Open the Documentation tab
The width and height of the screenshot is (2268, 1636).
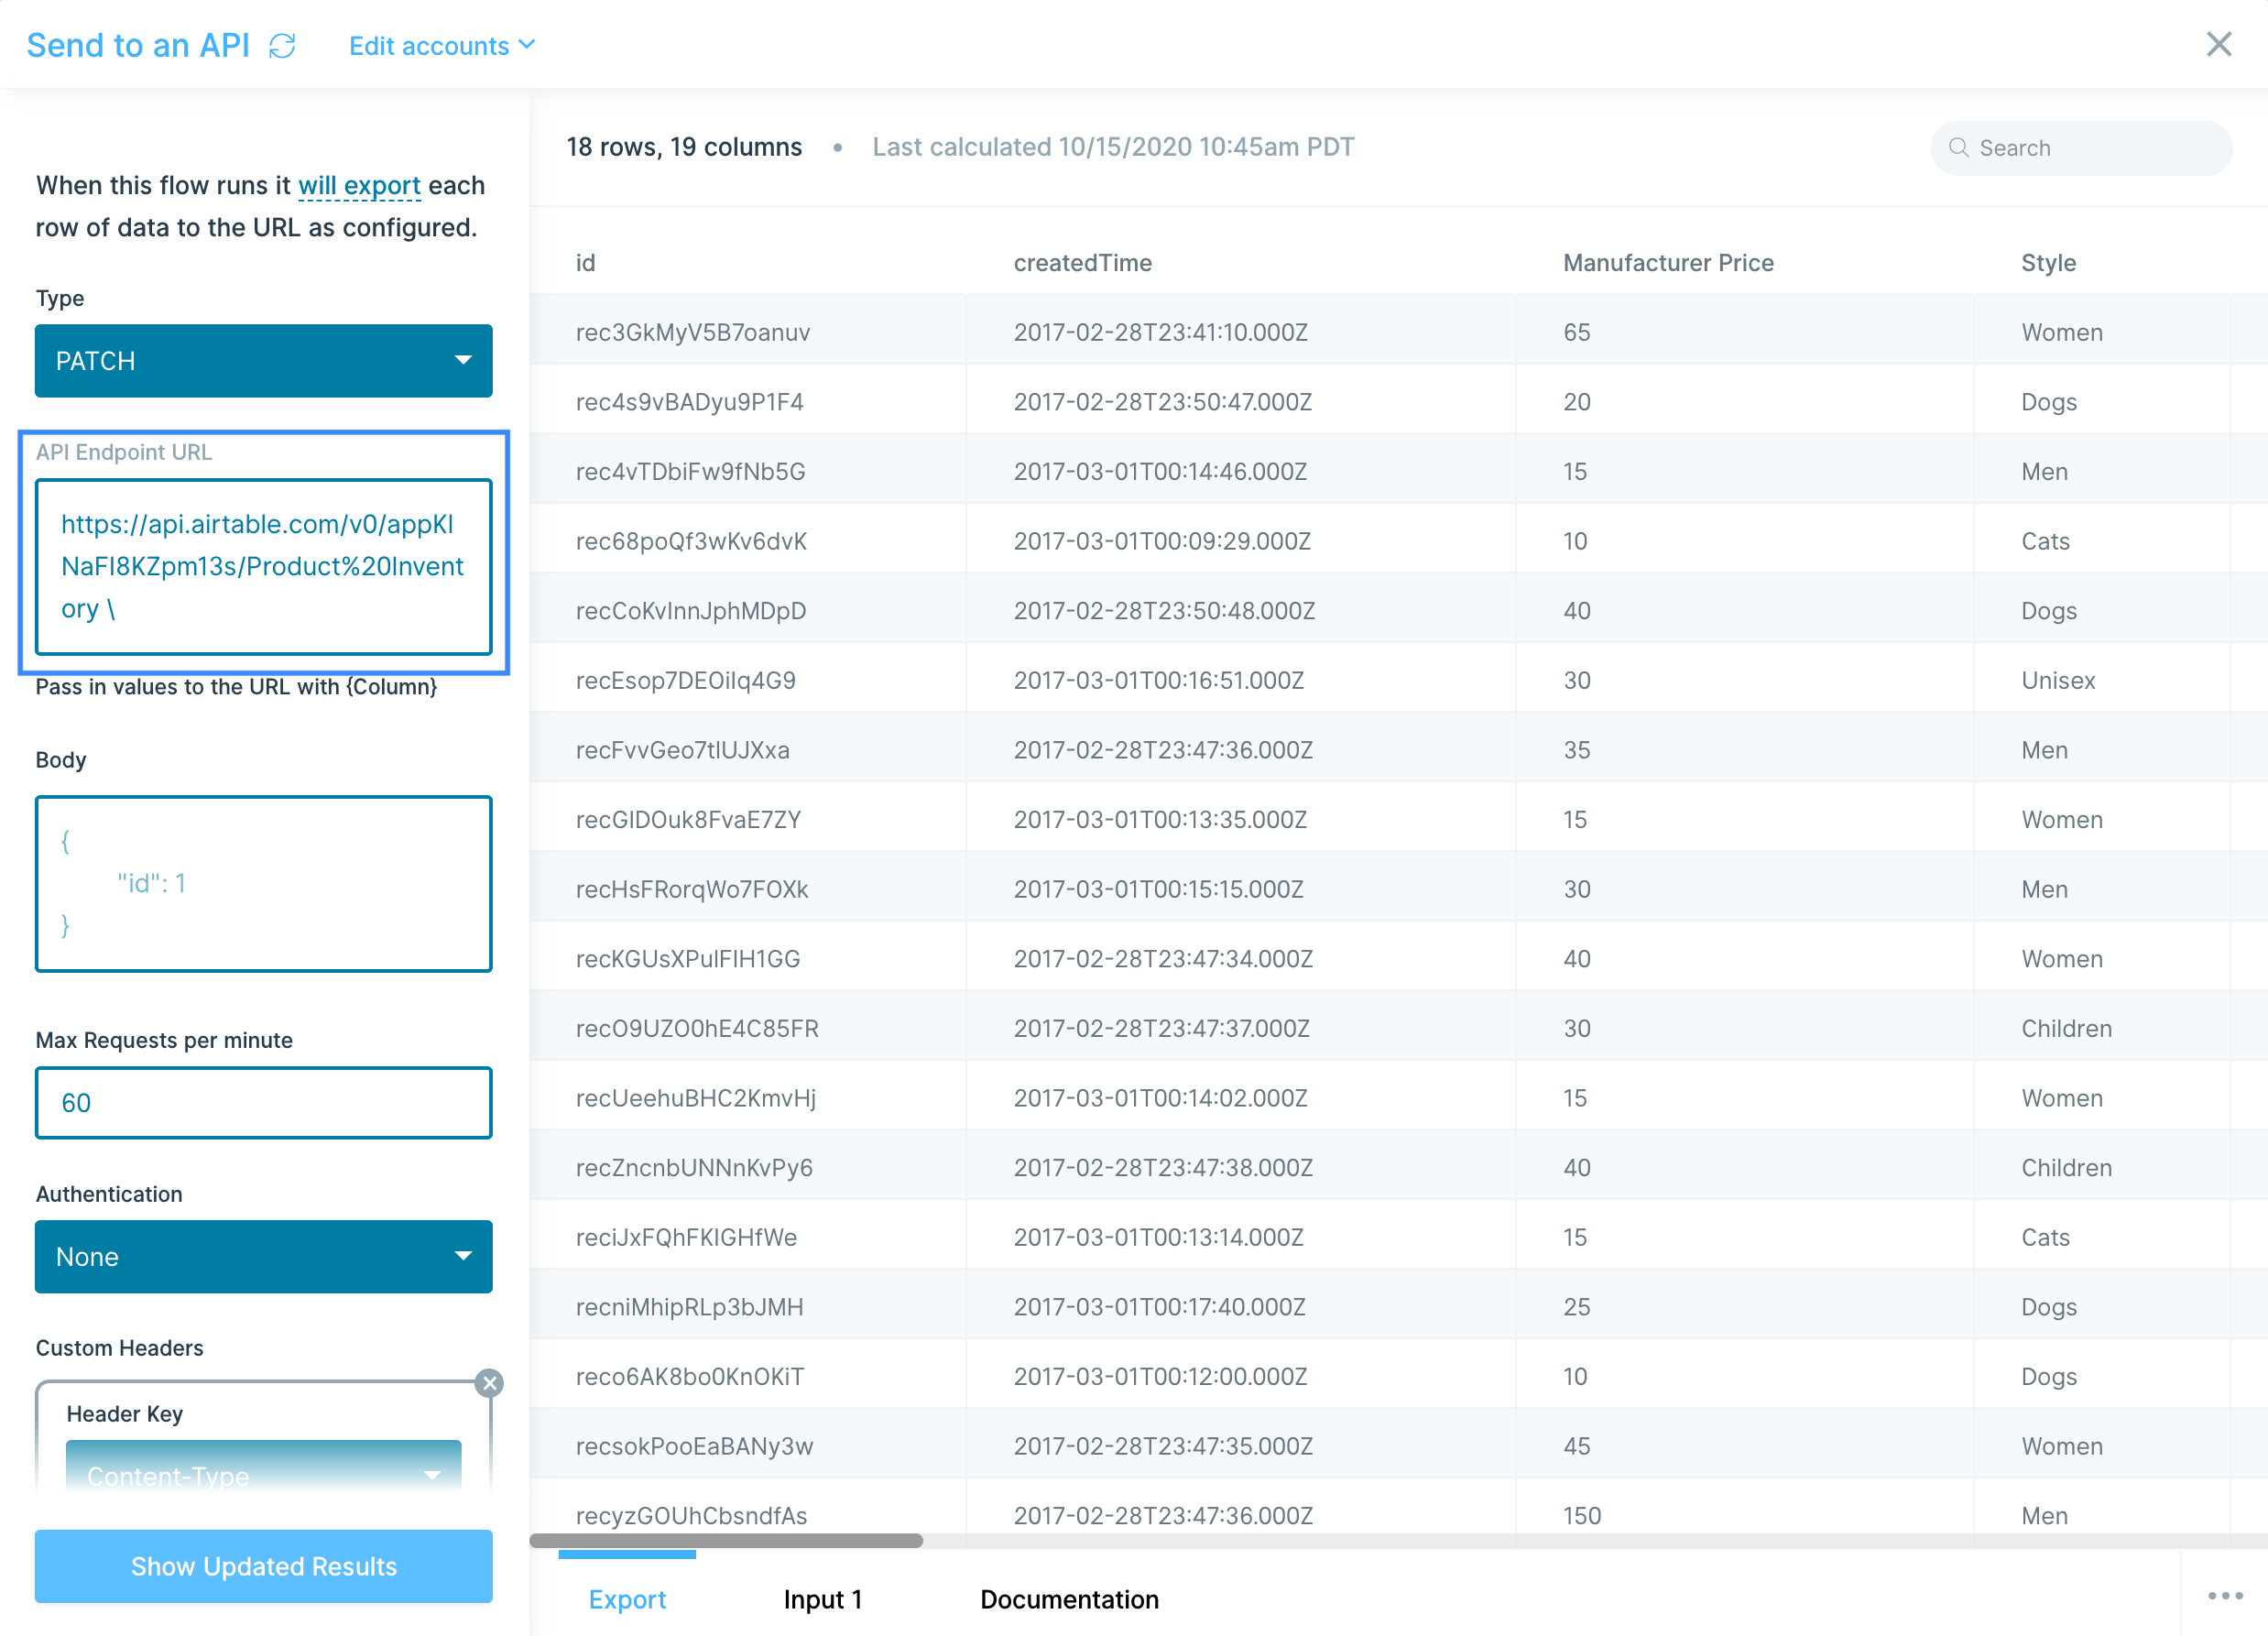(x=1069, y=1599)
